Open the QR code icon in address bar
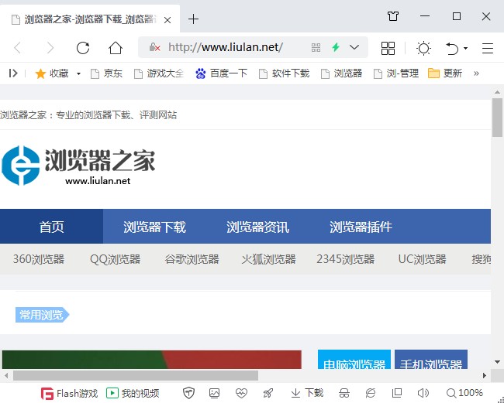The width and height of the screenshot is (504, 403). click(x=316, y=47)
